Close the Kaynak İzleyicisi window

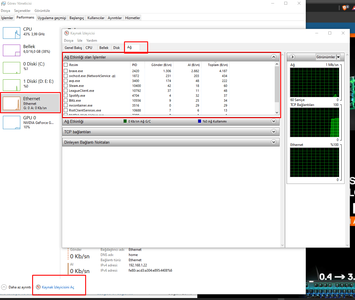pyautogui.click(x=343, y=33)
